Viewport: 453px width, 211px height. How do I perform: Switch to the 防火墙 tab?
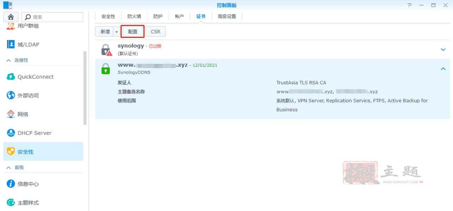(x=134, y=17)
